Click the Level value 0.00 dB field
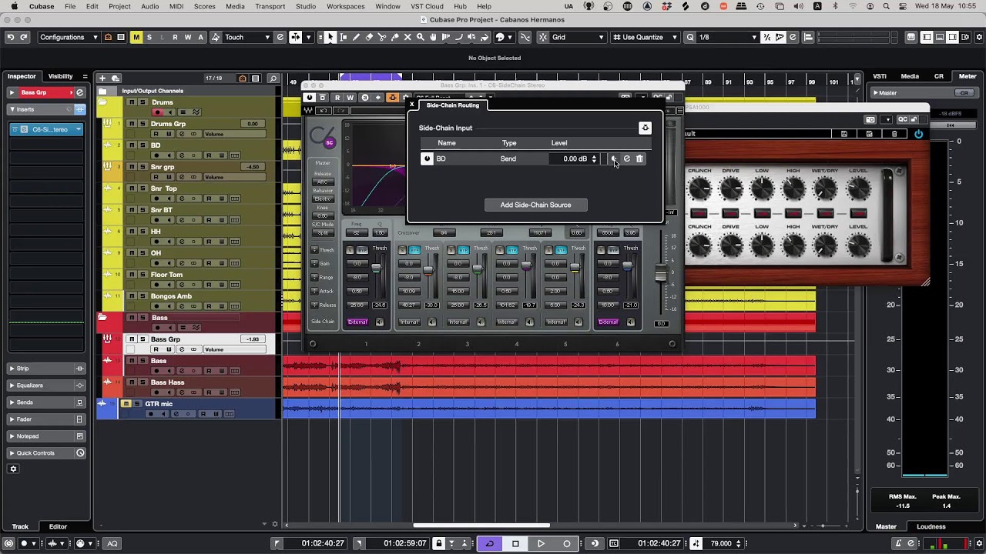The width and height of the screenshot is (986, 554). click(x=574, y=159)
